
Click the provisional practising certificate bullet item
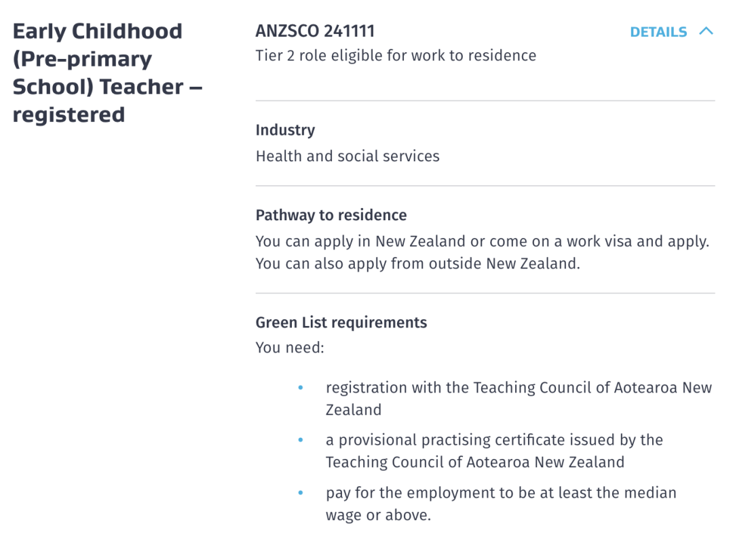click(495, 451)
